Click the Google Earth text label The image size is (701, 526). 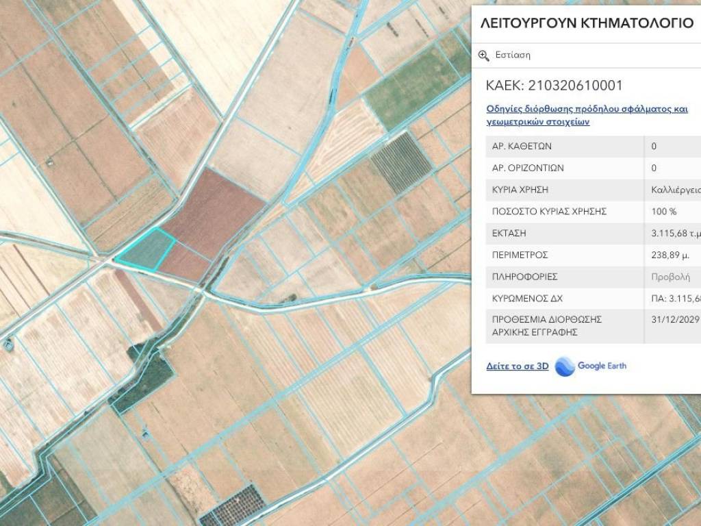click(x=602, y=366)
